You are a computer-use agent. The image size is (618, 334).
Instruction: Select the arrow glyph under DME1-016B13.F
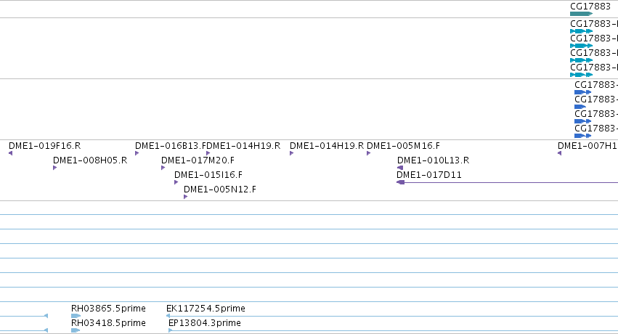[x=137, y=153]
